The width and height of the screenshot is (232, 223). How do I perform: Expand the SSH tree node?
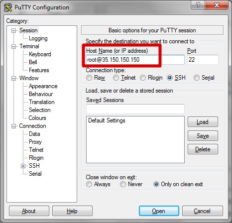pos(23,166)
